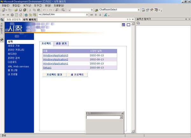The image size is (191, 138).
Task: Open the XML Web services sidebar link
Action: click(x=18, y=66)
